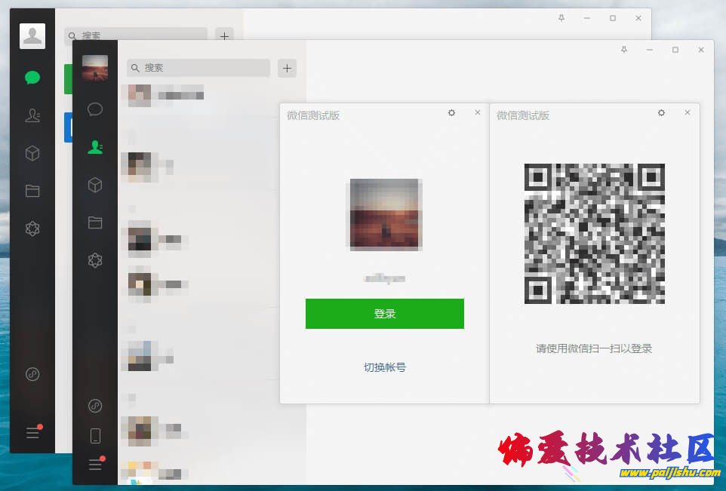
Task: Open Mini Programs icon in front window sidebar
Action: pyautogui.click(x=95, y=406)
